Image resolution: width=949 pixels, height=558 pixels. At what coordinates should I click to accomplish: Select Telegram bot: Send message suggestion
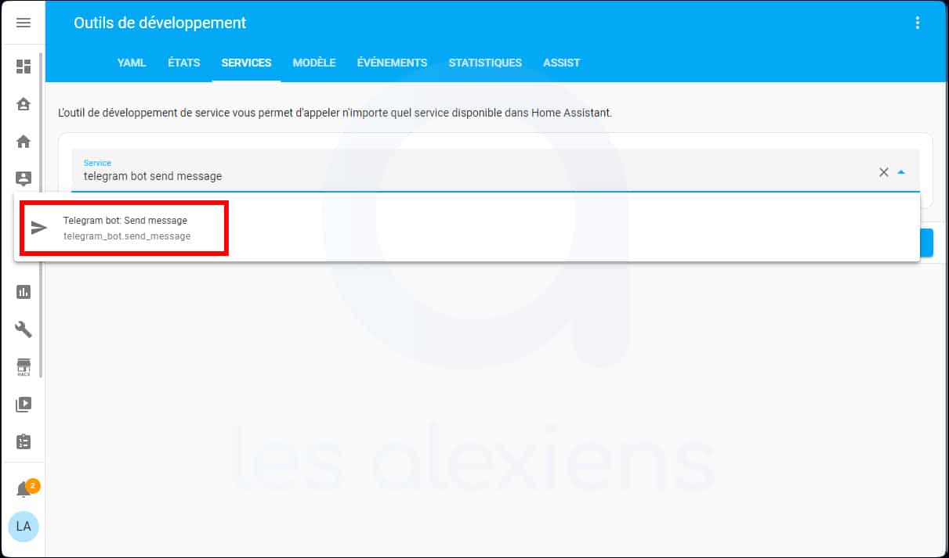[x=125, y=228]
